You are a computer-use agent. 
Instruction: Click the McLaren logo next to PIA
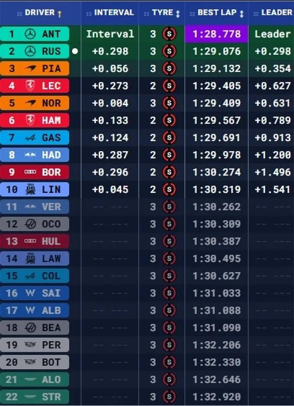[30, 69]
